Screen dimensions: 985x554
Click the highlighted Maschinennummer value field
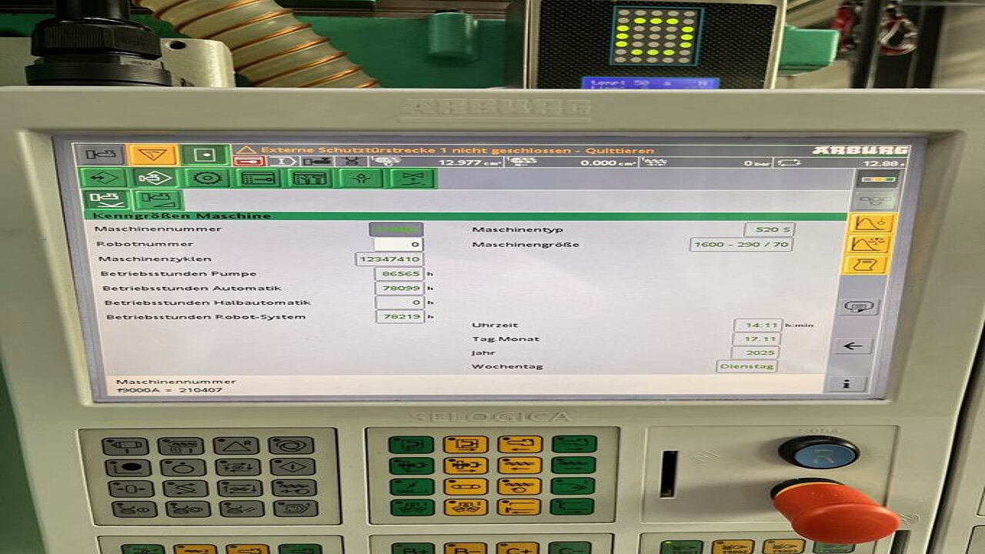coord(396,229)
